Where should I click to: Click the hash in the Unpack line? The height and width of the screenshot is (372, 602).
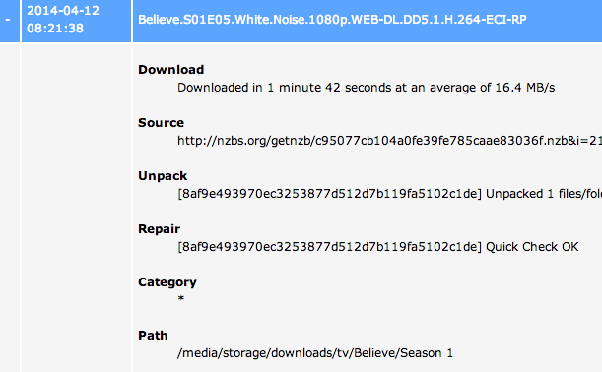pos(329,194)
